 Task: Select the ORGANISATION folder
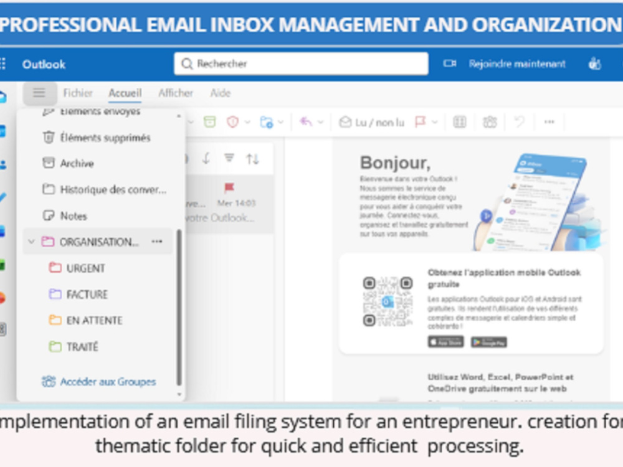(98, 242)
